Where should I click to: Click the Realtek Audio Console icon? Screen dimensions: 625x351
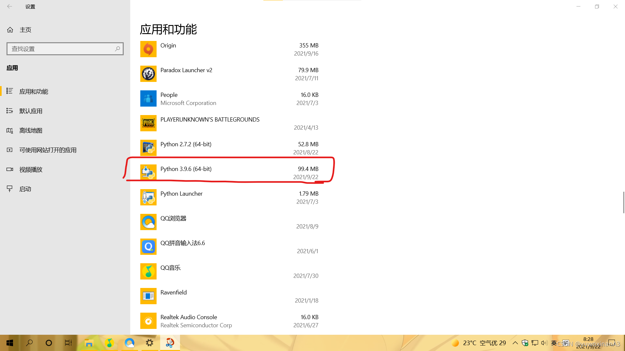[x=148, y=321]
